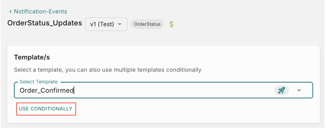Click the empty middle of the template field
This screenshot has width=326, height=128.
click(x=173, y=90)
